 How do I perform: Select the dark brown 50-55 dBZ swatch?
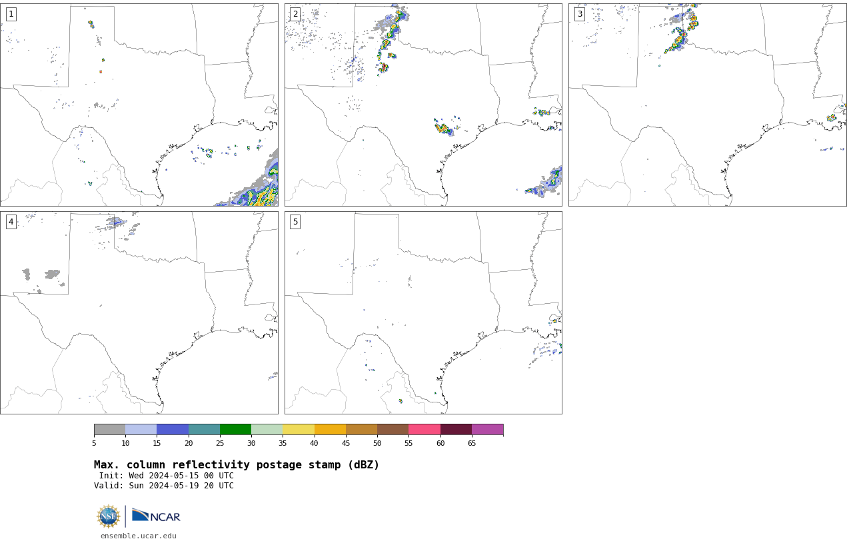pyautogui.click(x=393, y=429)
